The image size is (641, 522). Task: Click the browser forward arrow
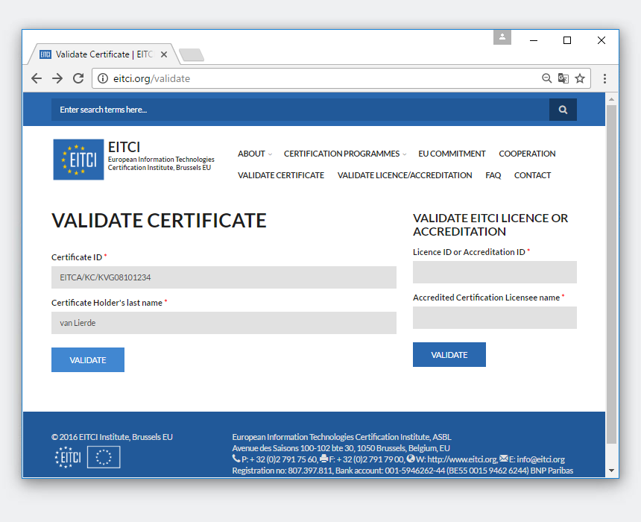click(57, 78)
